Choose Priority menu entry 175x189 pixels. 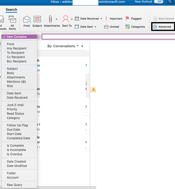click(19, 109)
